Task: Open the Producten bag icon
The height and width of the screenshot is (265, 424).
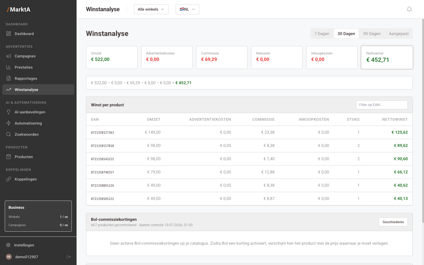Action: click(9, 157)
